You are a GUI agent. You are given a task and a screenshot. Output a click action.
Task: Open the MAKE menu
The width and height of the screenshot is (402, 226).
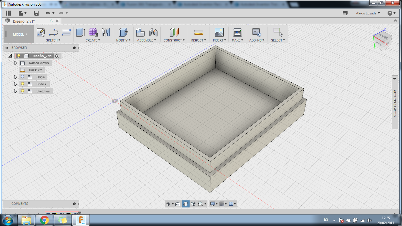coord(237,40)
